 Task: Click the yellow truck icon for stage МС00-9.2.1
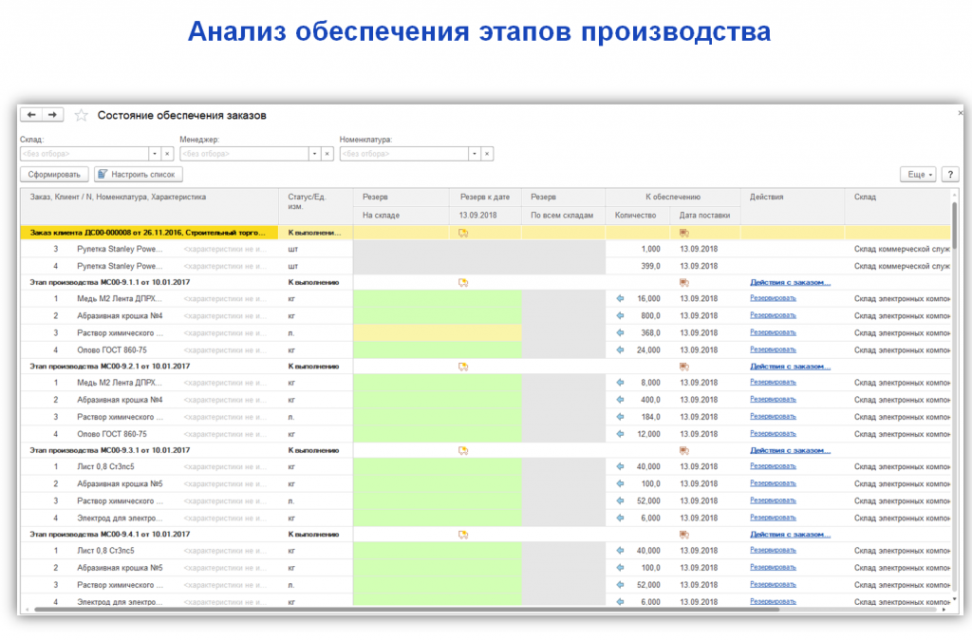(463, 367)
